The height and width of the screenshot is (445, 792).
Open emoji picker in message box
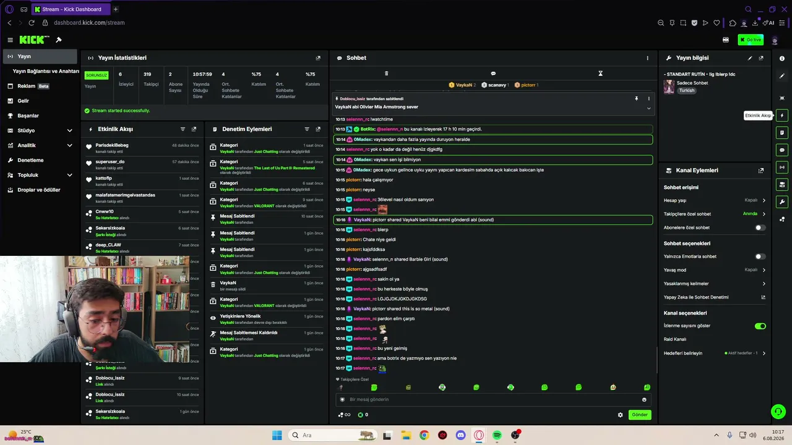[x=644, y=399]
